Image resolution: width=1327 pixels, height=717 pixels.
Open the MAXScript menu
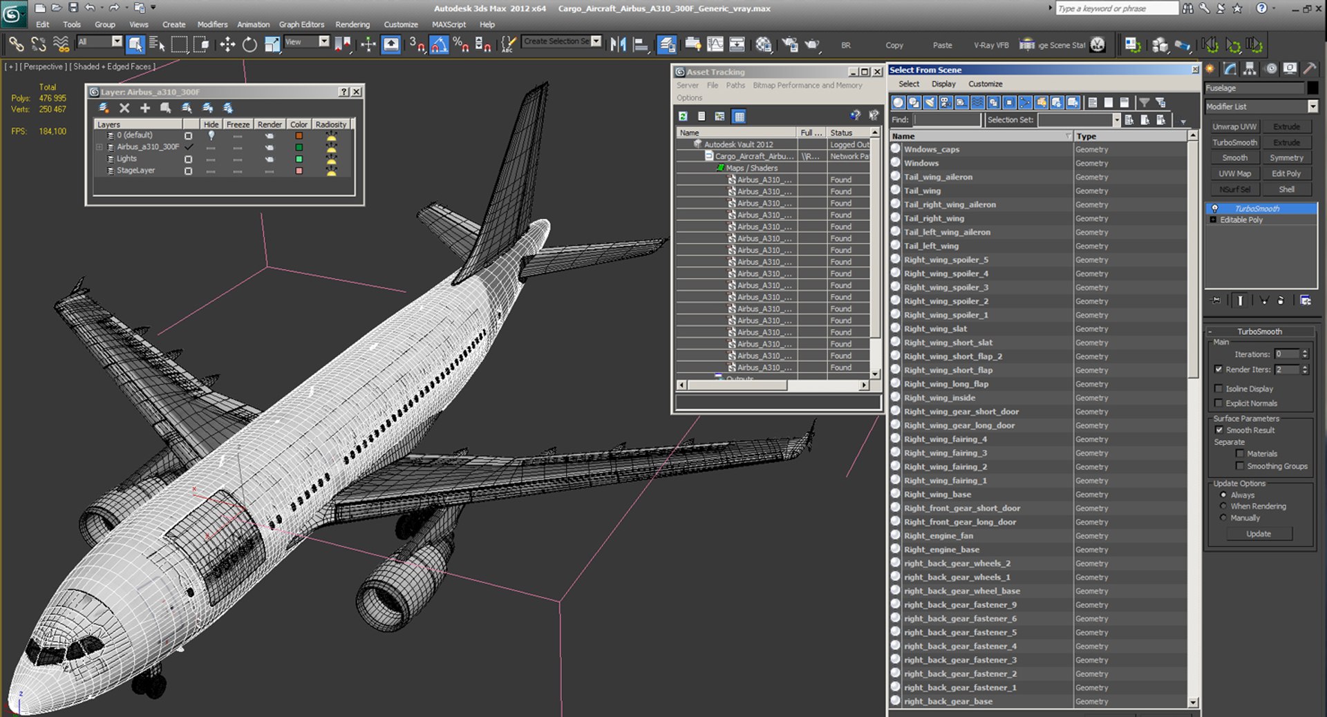pyautogui.click(x=449, y=24)
